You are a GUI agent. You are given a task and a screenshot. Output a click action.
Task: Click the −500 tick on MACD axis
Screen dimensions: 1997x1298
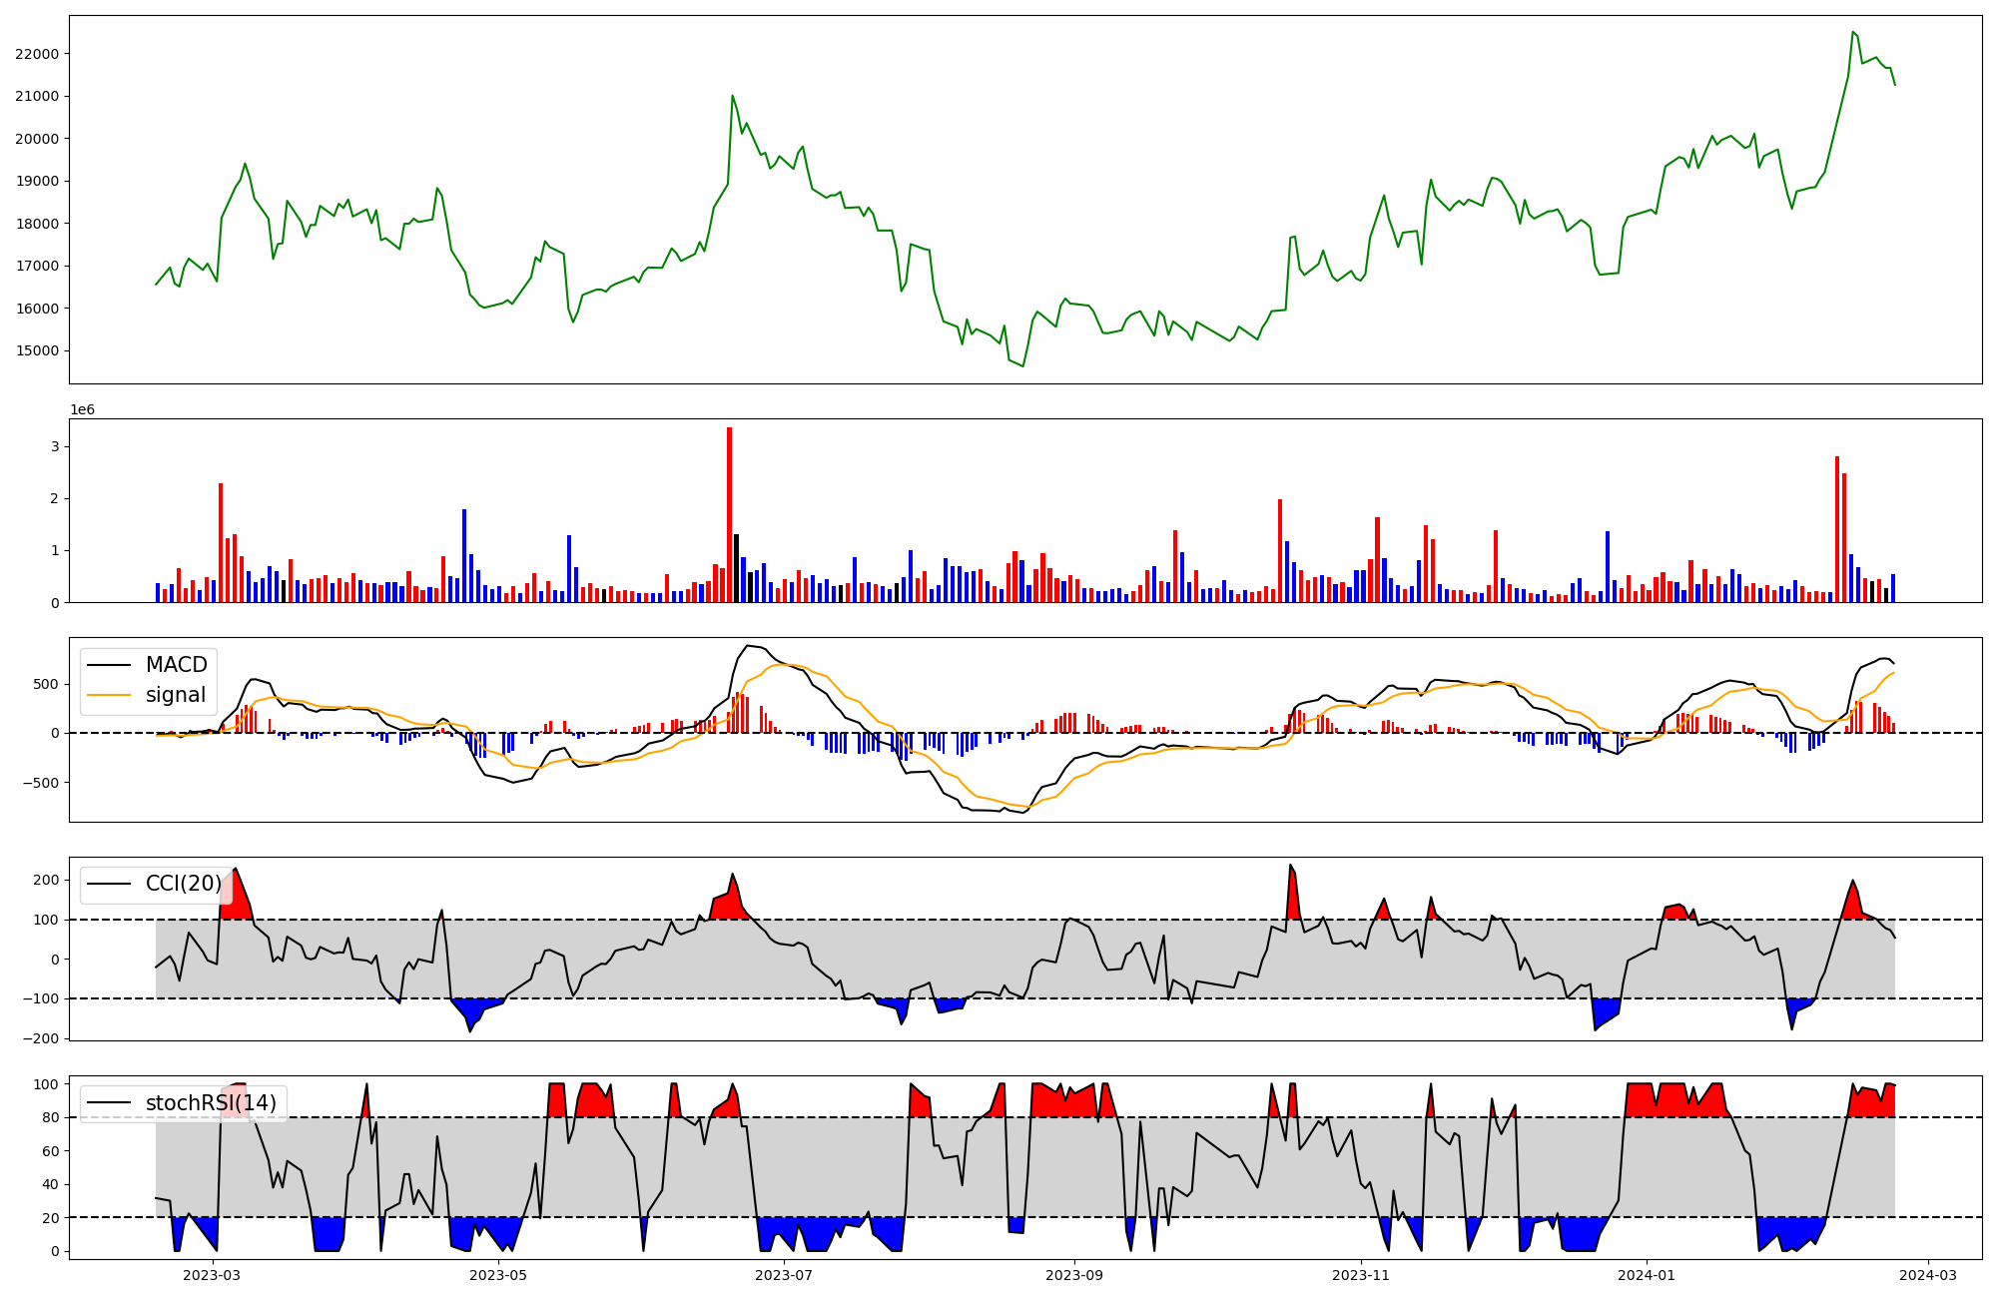tap(42, 783)
